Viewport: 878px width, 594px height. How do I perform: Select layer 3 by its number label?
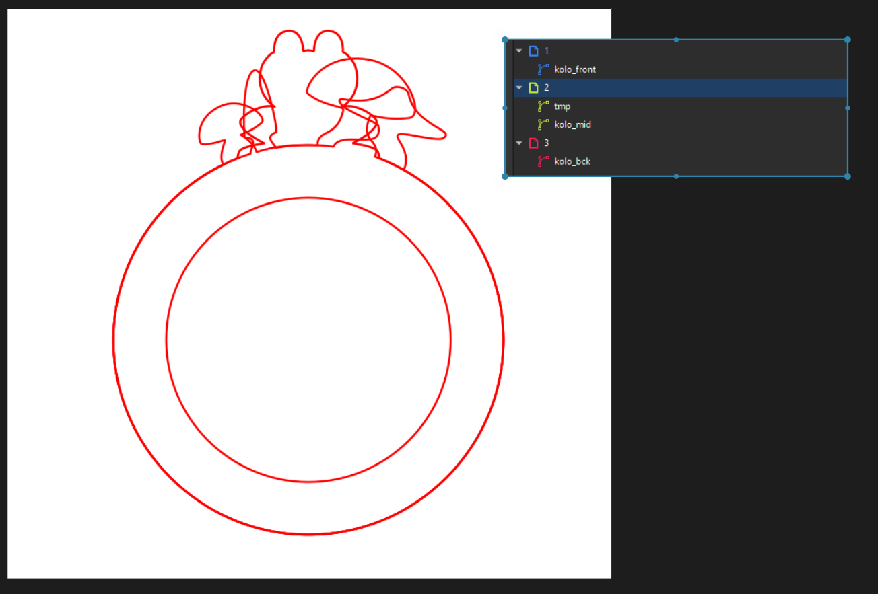pyautogui.click(x=547, y=143)
